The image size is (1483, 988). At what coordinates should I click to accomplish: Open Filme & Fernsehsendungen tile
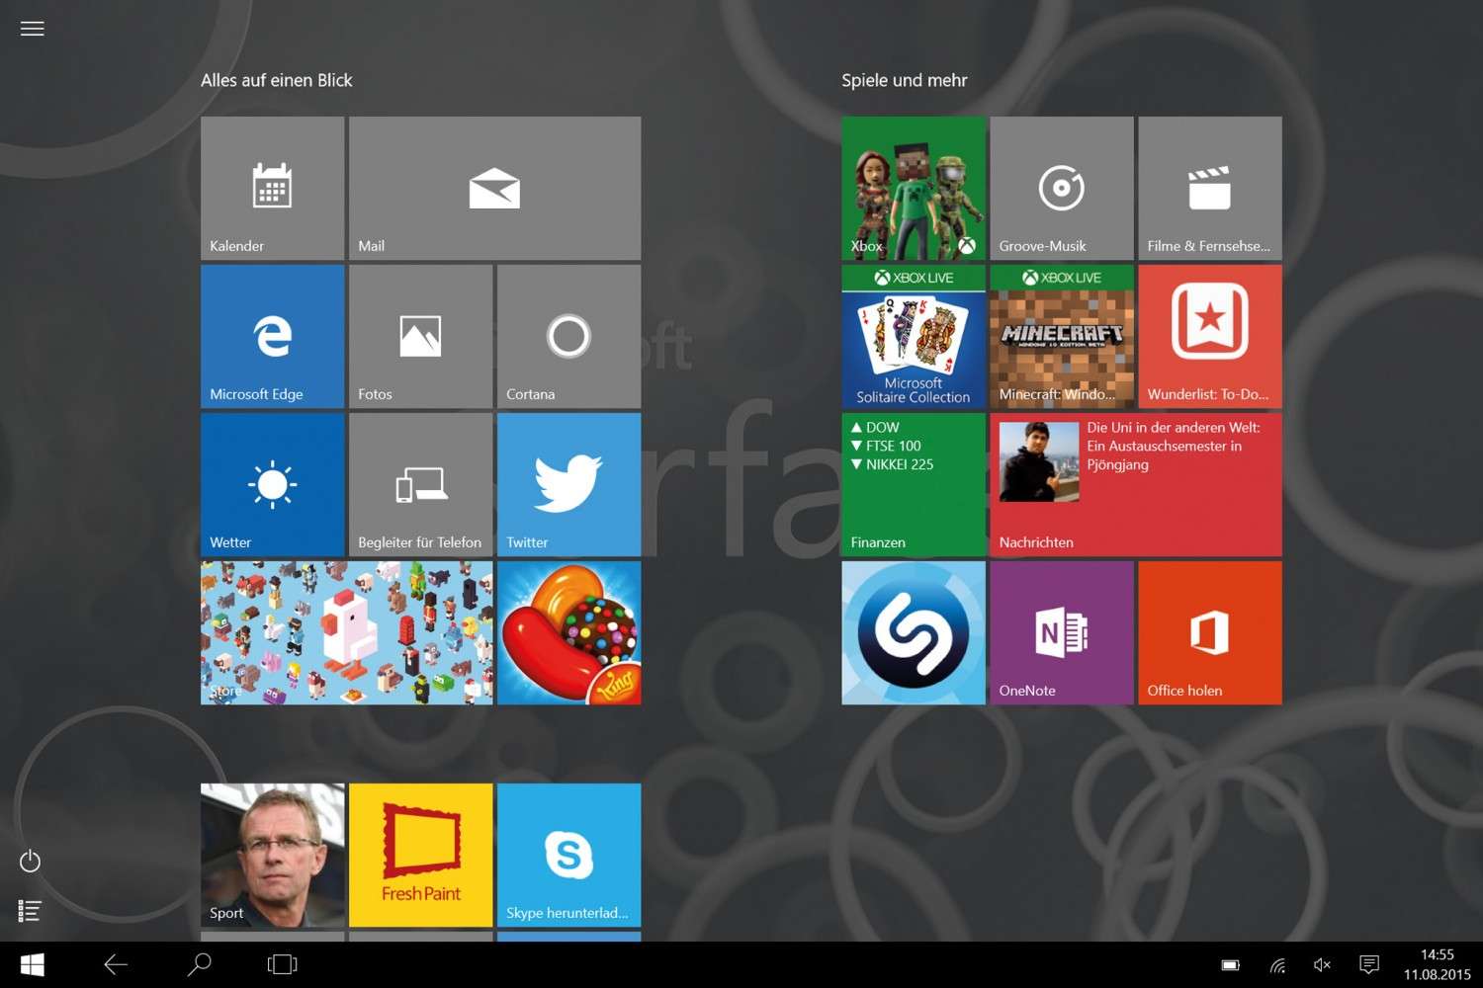pos(1210,188)
